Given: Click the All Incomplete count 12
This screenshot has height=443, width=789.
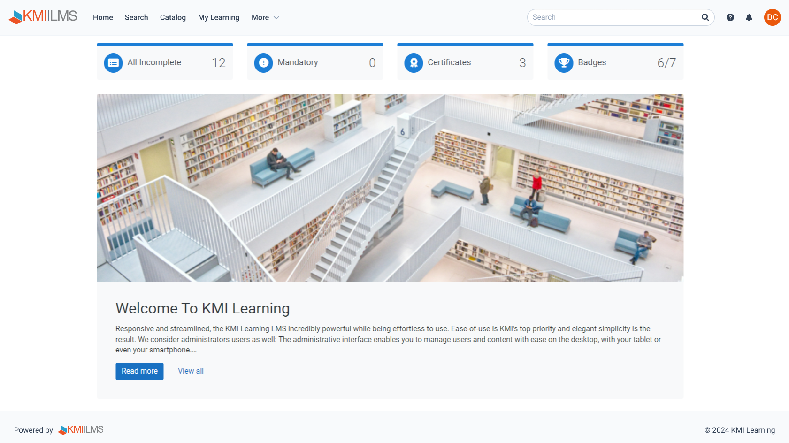Looking at the screenshot, I should pyautogui.click(x=219, y=63).
